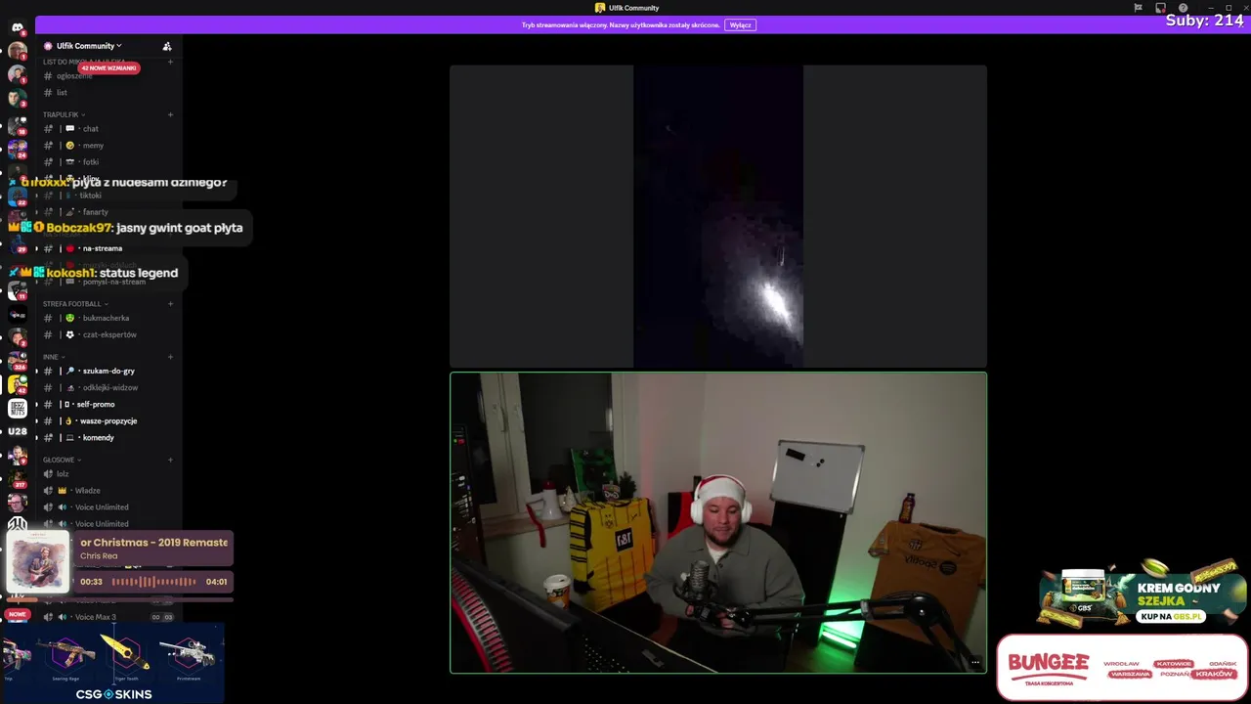Jump to 42 NOWE WZMIANKI mentions pill
Image resolution: width=1251 pixels, height=704 pixels.
(109, 68)
